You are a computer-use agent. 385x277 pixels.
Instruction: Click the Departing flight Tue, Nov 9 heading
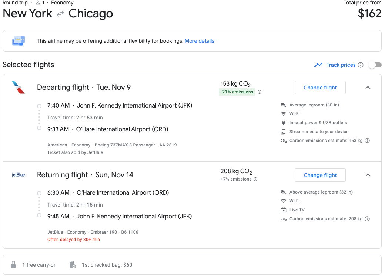84,88
